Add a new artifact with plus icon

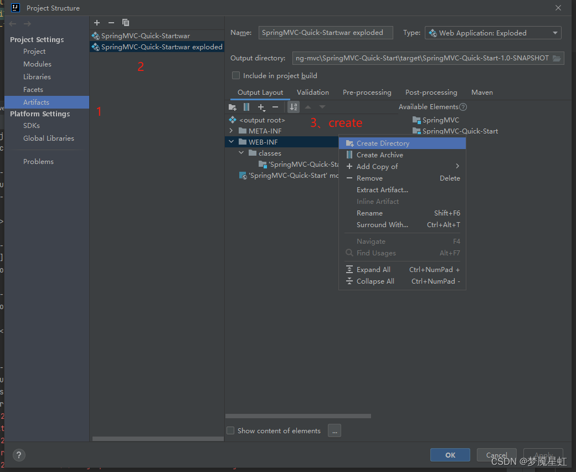[97, 23]
